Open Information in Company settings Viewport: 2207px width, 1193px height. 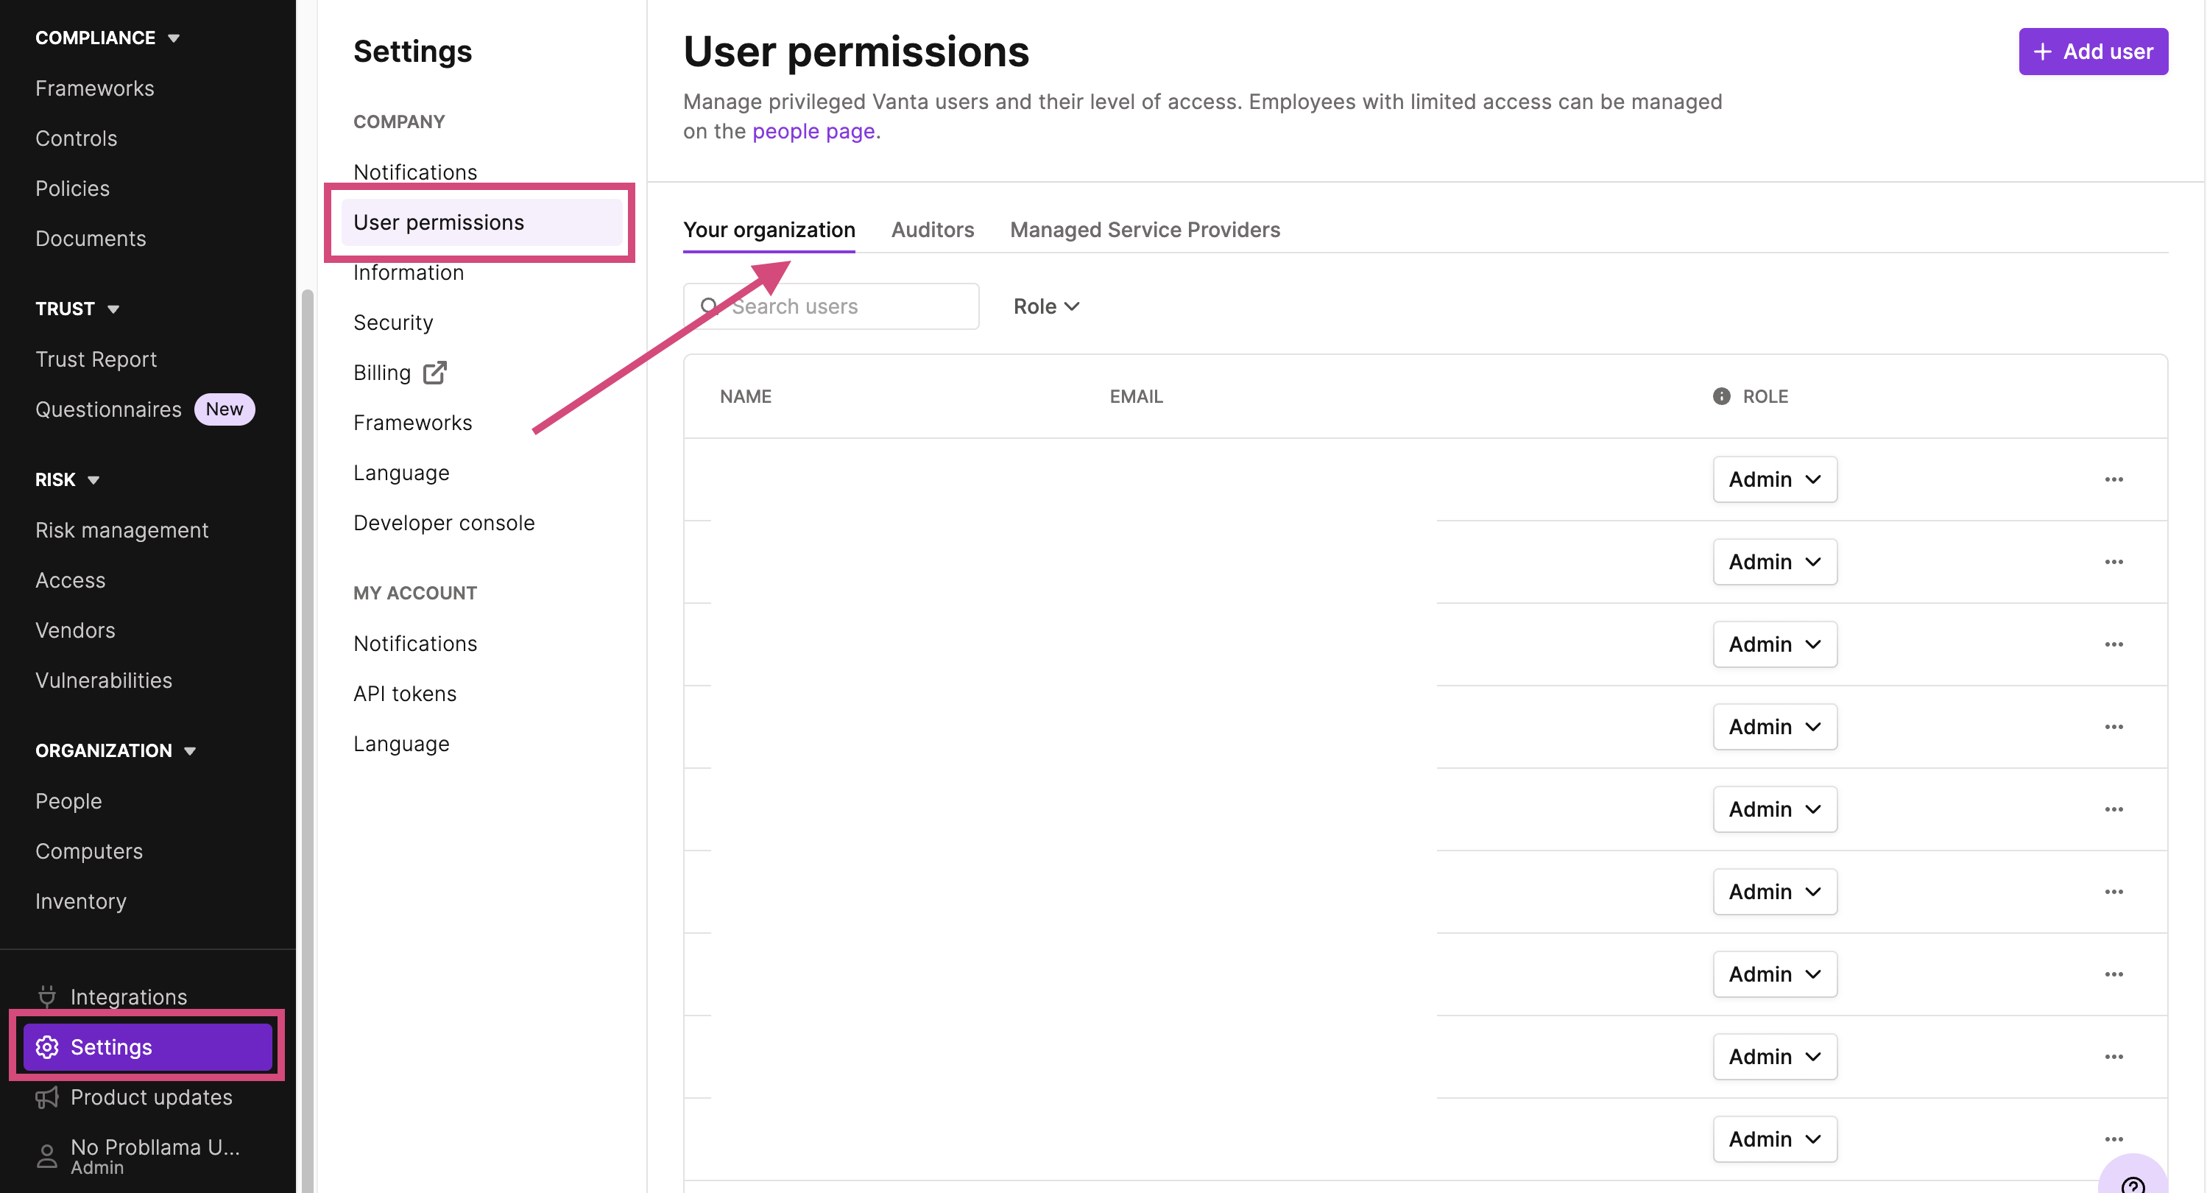click(409, 272)
